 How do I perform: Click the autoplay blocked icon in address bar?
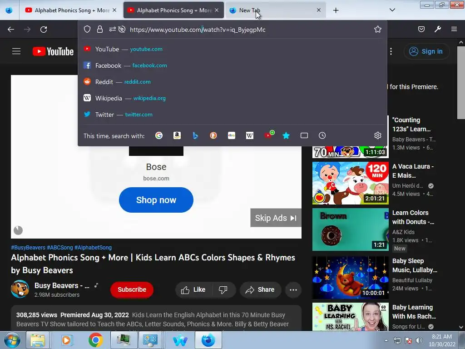point(122,30)
